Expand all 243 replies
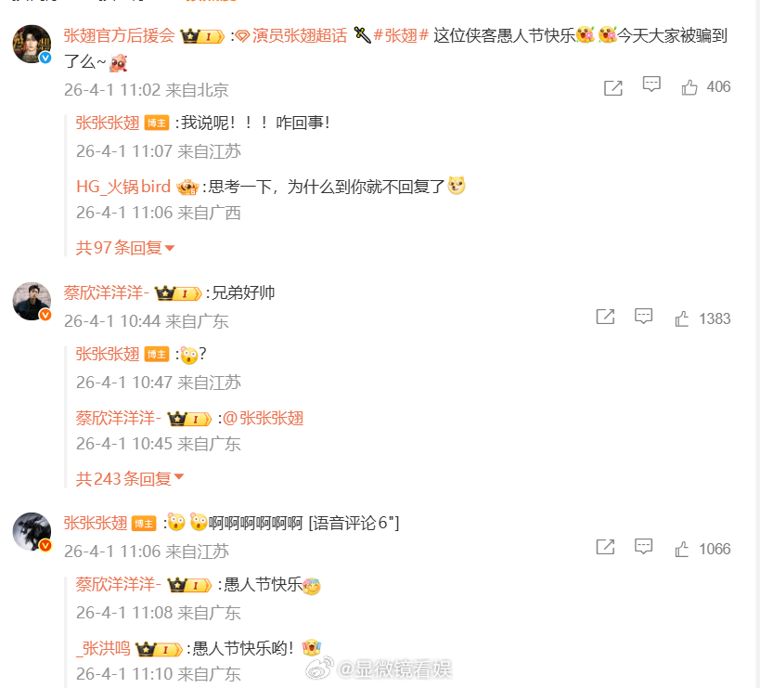 pos(130,478)
